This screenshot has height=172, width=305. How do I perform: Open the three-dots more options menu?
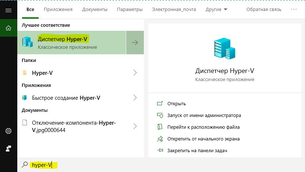pyautogui.click(x=294, y=9)
